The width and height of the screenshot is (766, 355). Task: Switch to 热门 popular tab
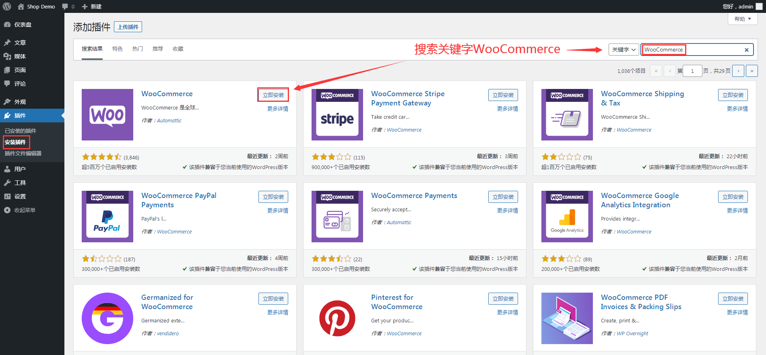coord(138,49)
